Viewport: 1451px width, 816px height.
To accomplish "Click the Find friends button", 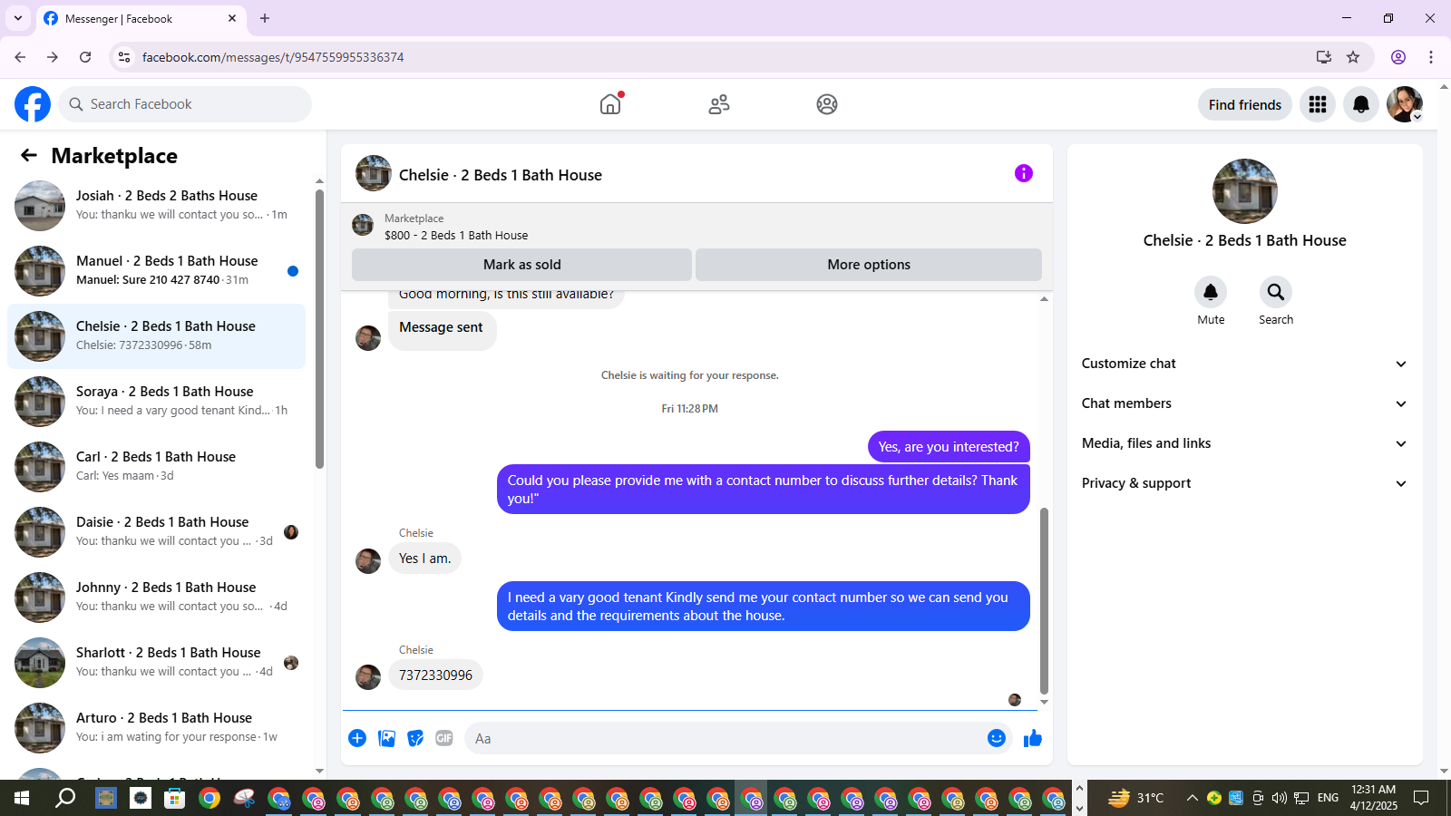I will coord(1245,104).
